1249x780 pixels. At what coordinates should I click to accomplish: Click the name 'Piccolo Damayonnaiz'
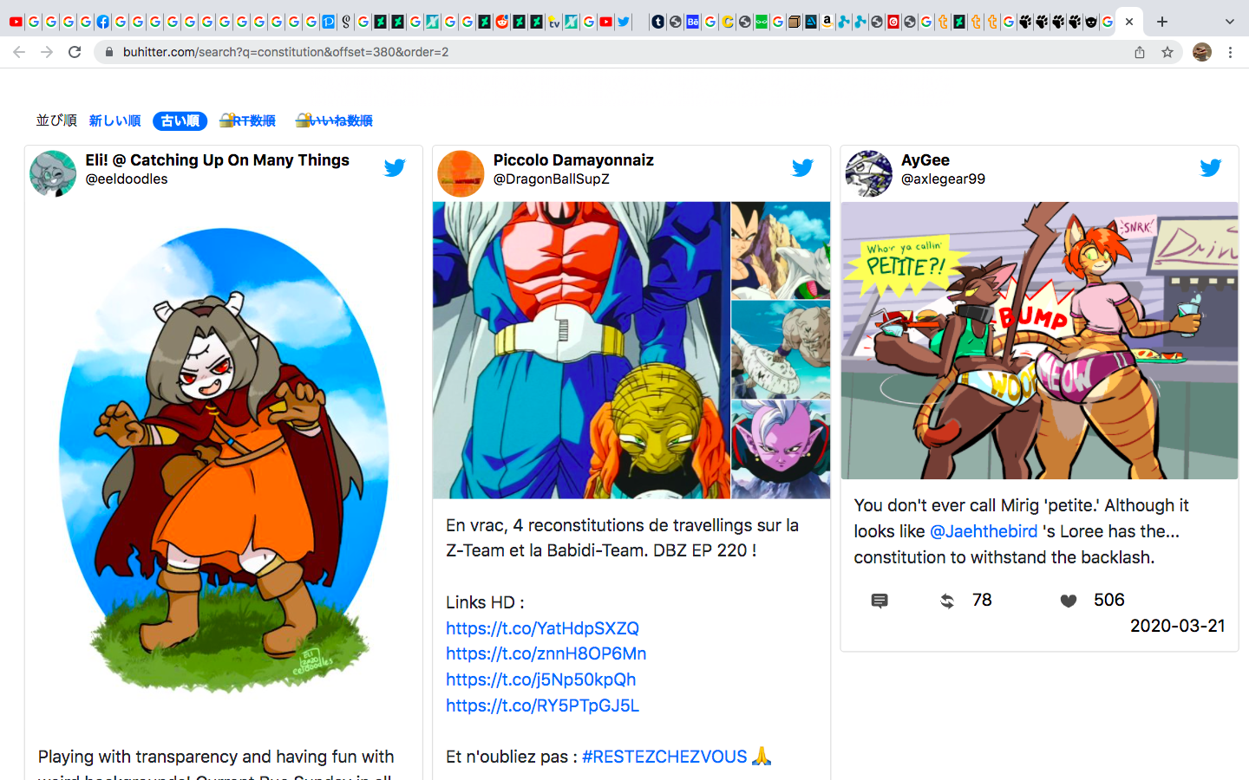click(x=573, y=160)
